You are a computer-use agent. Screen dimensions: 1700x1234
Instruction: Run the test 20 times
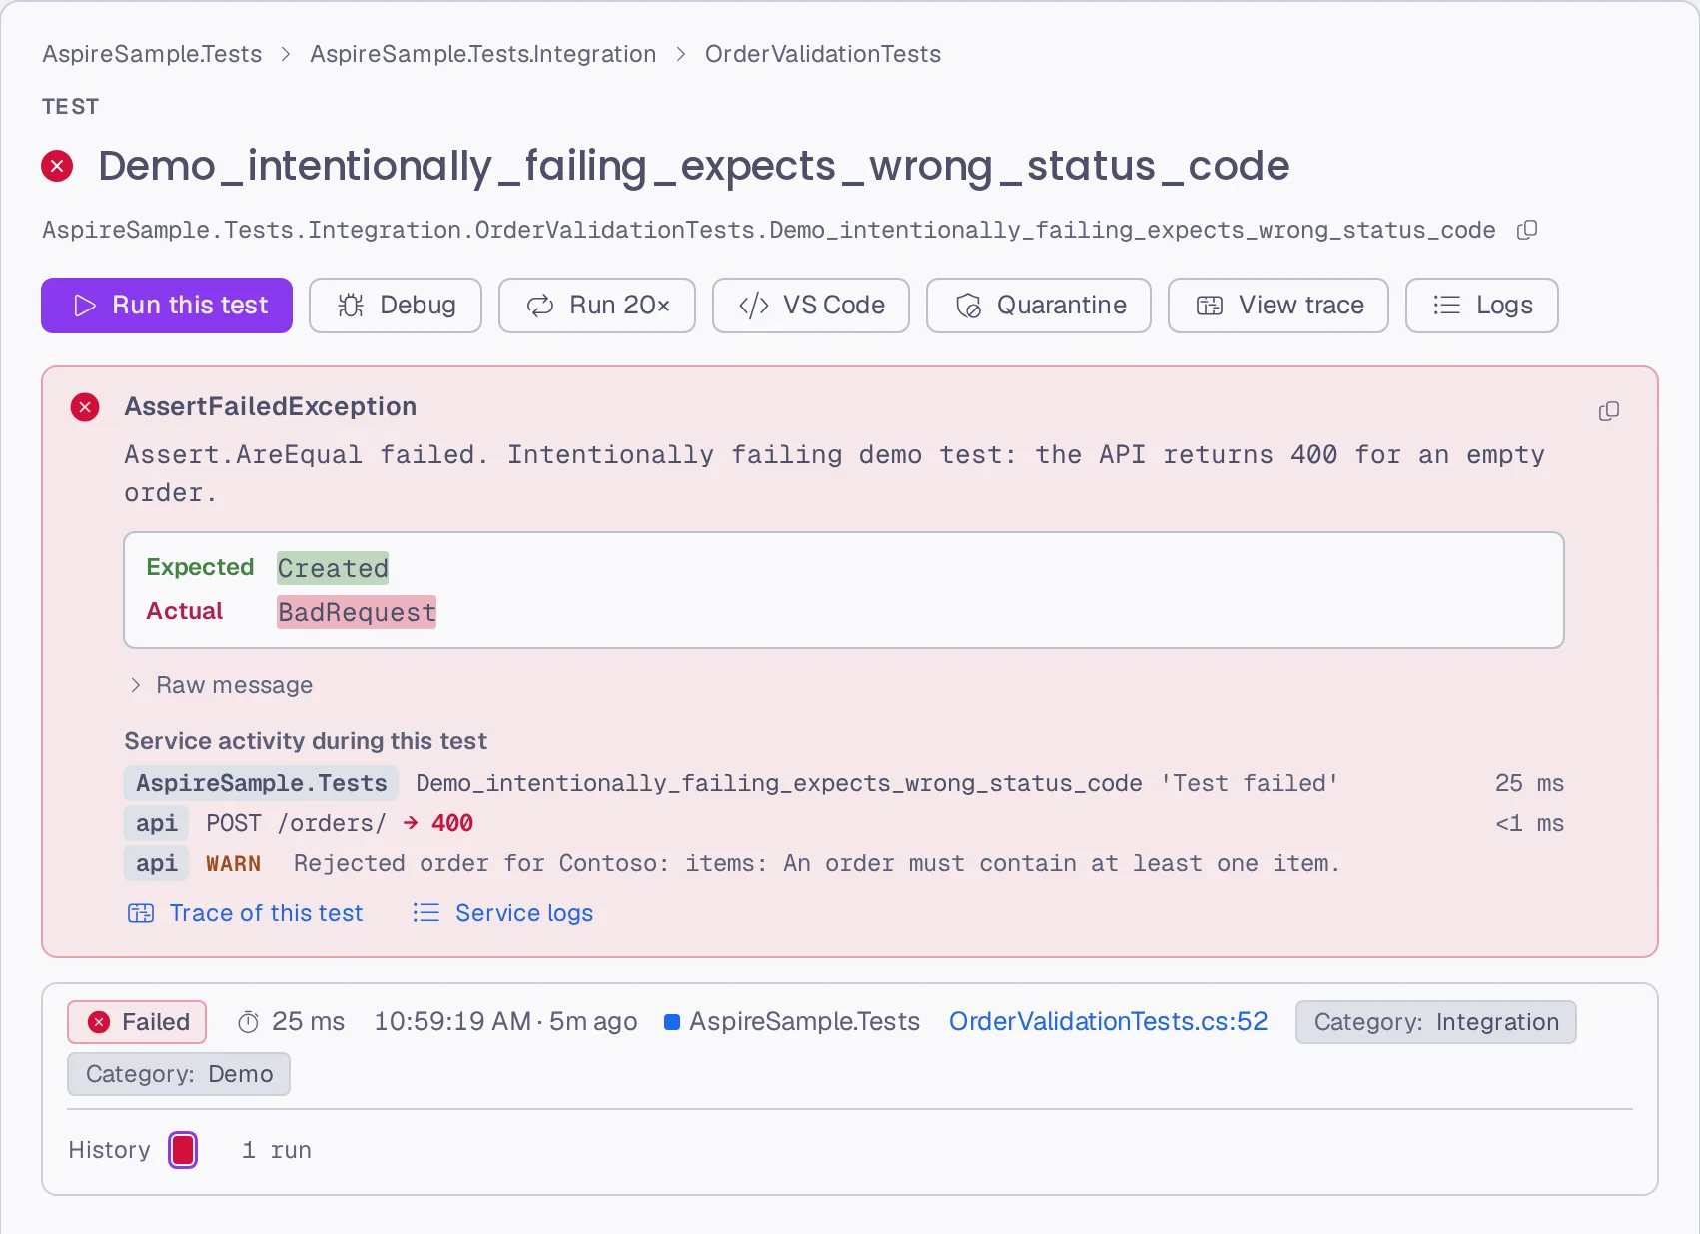(597, 306)
